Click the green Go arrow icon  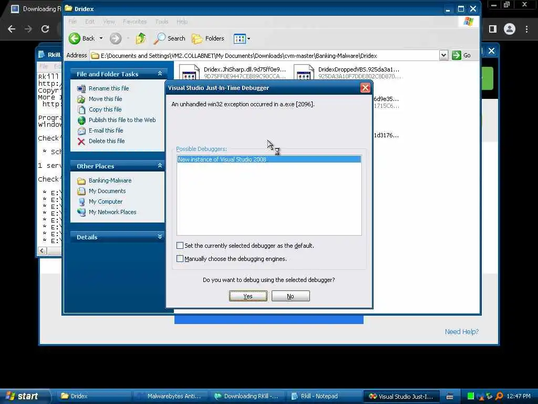tap(457, 55)
